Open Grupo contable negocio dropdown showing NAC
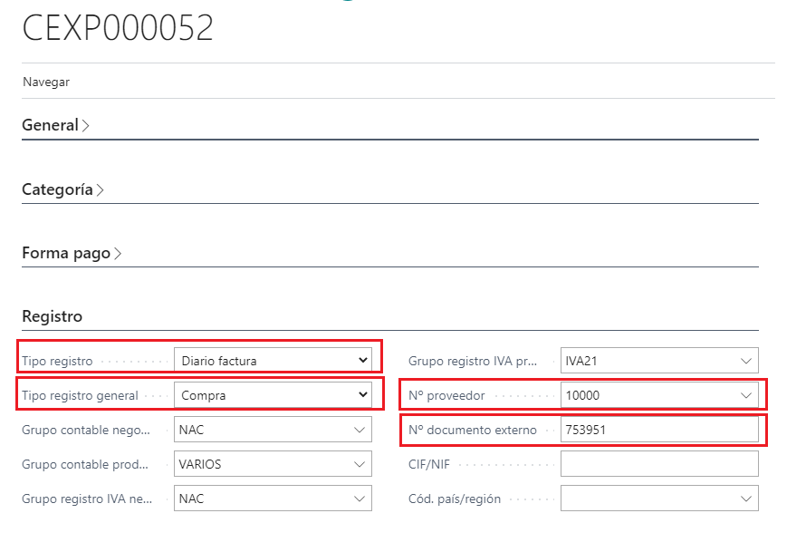 click(x=273, y=430)
